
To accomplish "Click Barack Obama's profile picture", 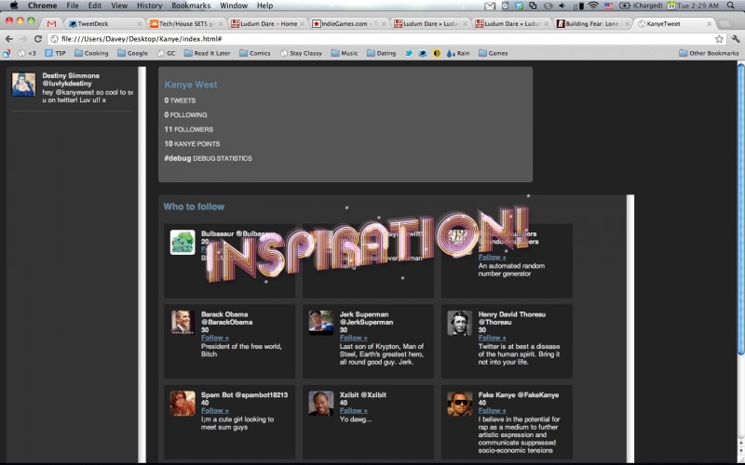I will pos(183,323).
